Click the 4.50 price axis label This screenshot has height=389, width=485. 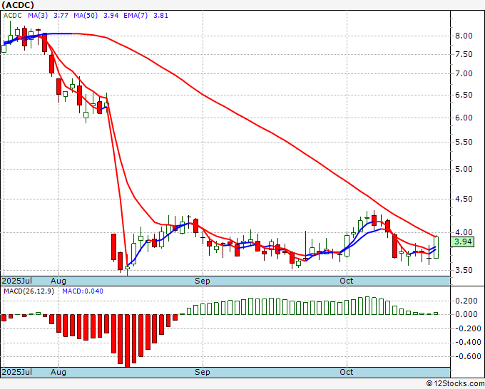coord(464,199)
